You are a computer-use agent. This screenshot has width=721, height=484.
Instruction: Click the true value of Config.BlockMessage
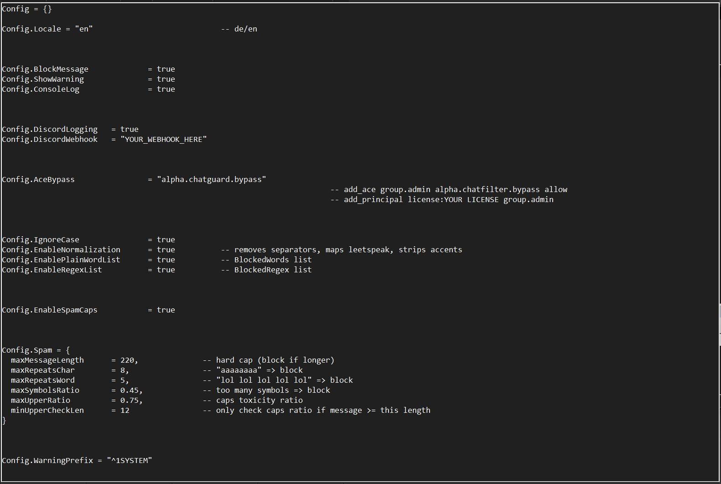click(166, 69)
